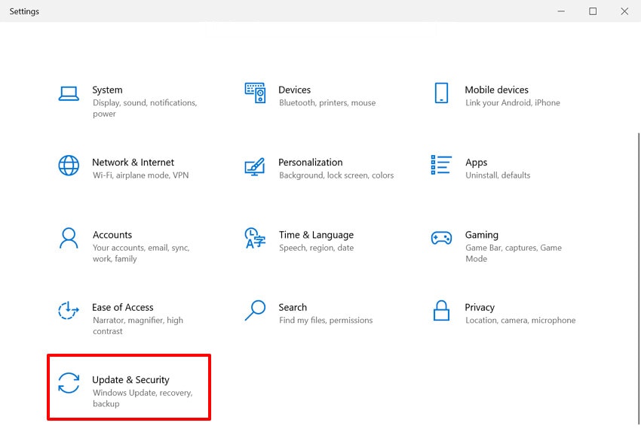641x435 pixels.
Task: Select the Privacy lock icon
Action: point(441,310)
